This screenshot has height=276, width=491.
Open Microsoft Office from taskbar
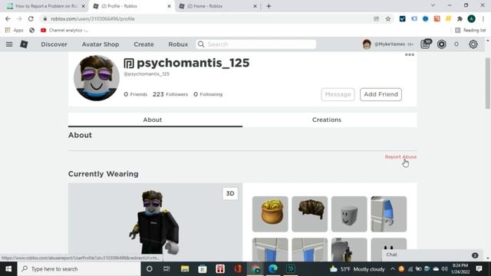click(x=238, y=269)
